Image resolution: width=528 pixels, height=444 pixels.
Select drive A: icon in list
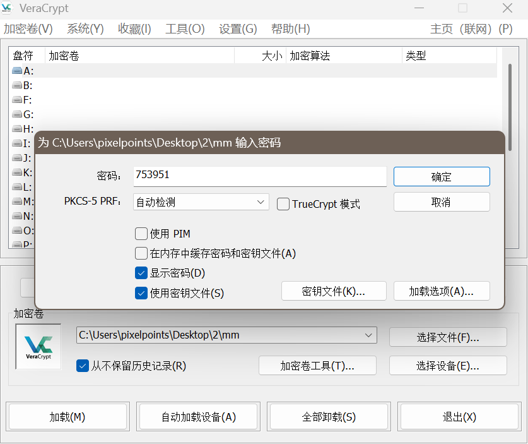pos(17,71)
